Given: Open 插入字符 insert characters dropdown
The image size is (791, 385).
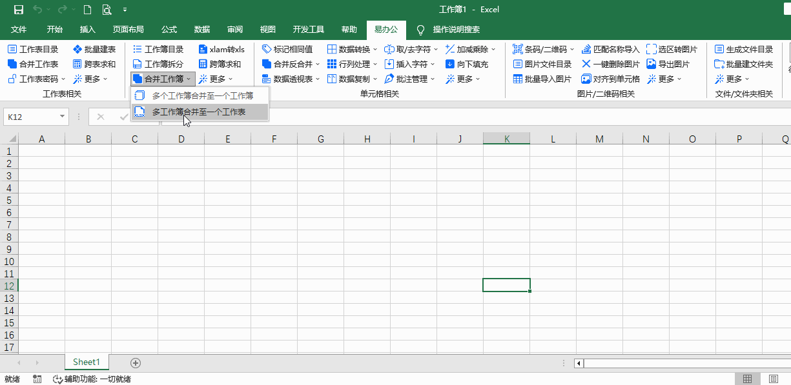Looking at the screenshot, I should tap(410, 64).
